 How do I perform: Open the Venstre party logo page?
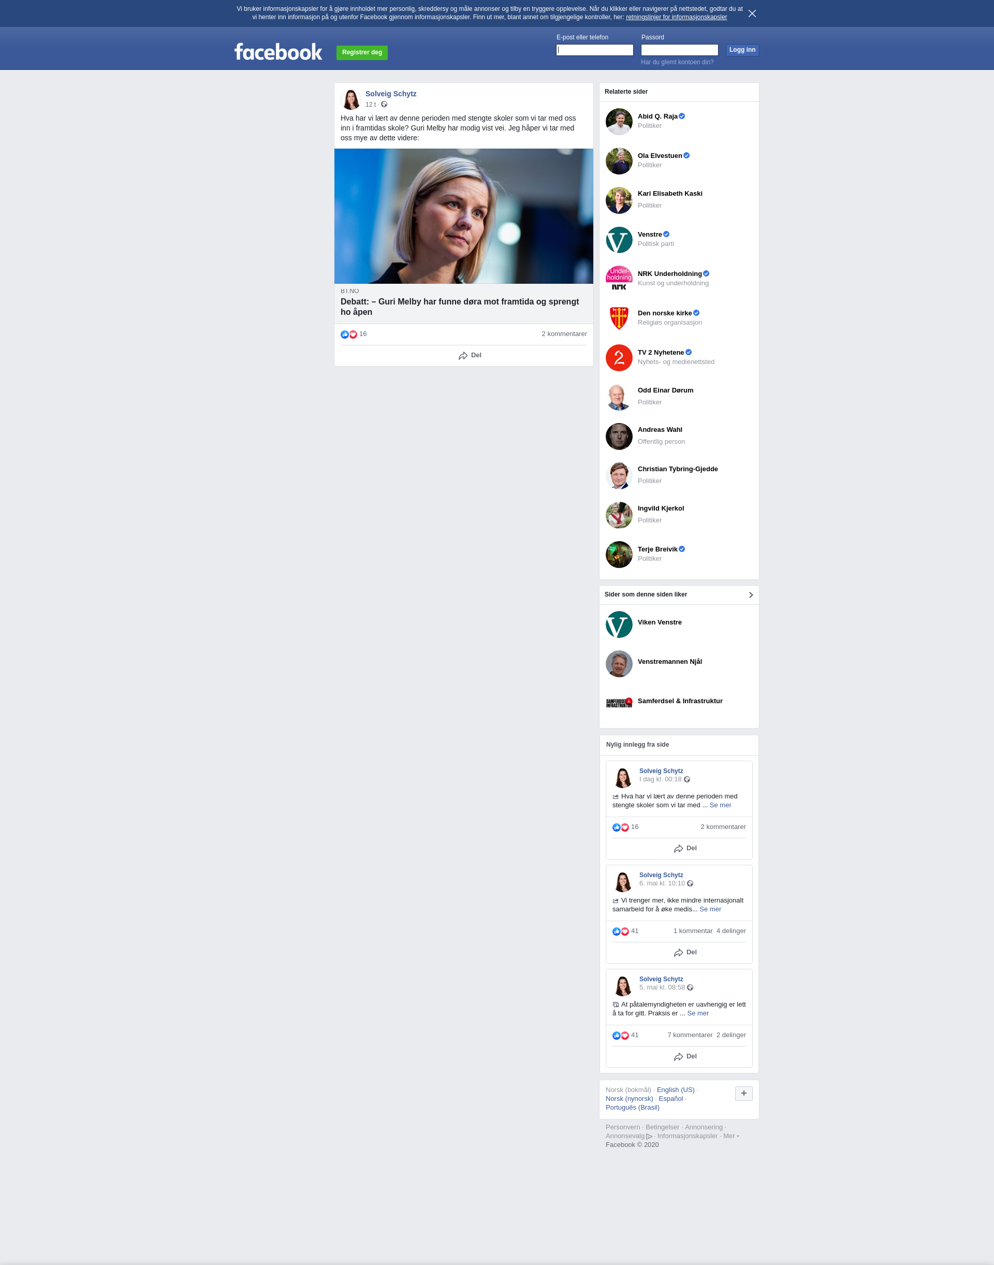619,240
